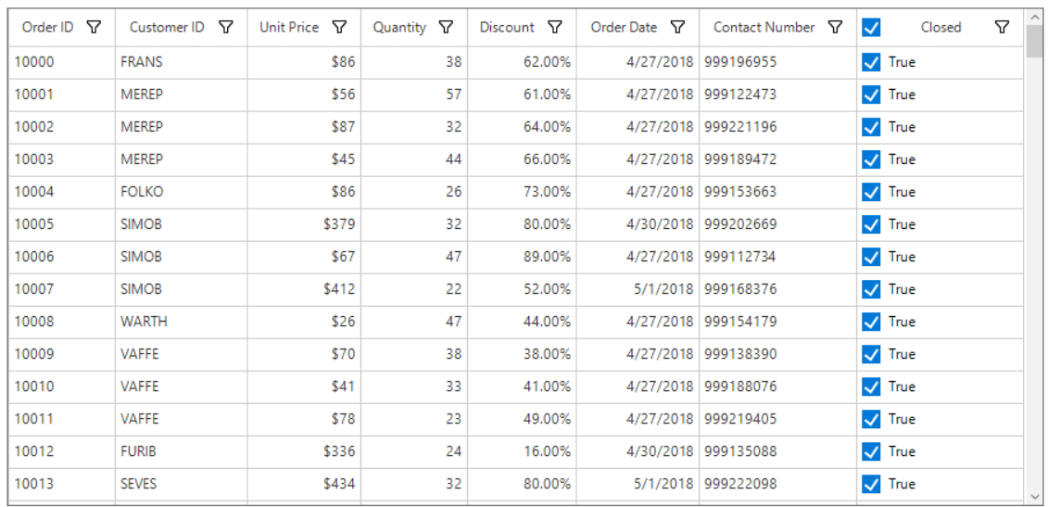This screenshot has width=1048, height=507.
Task: Select order 10007's 5/1/2018 date cell
Action: click(x=638, y=289)
